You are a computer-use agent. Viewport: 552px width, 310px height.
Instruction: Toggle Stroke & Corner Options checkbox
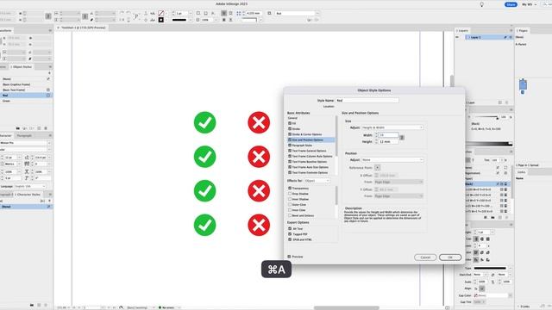pos(290,134)
